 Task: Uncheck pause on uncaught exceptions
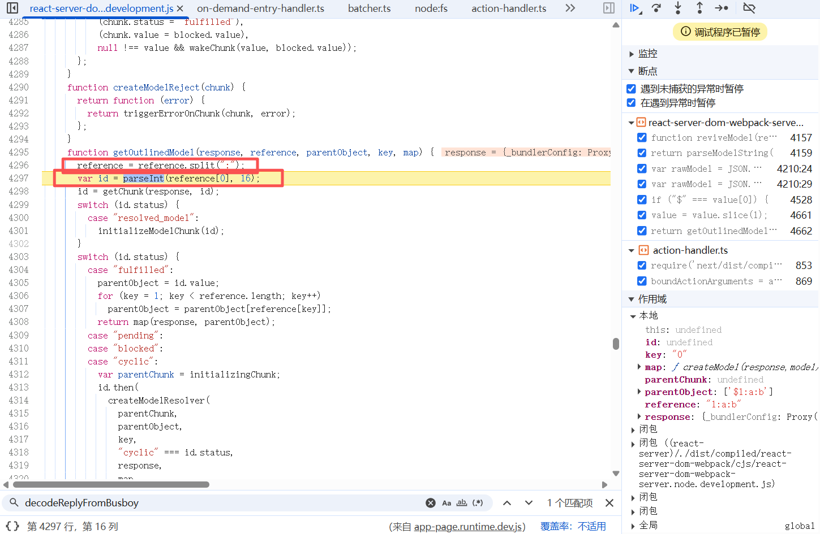coord(631,89)
